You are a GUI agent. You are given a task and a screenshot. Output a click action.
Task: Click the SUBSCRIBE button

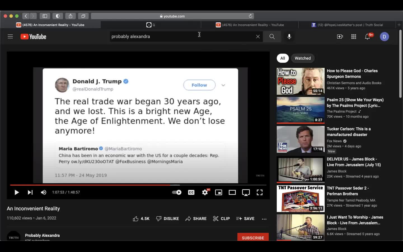pos(253,237)
